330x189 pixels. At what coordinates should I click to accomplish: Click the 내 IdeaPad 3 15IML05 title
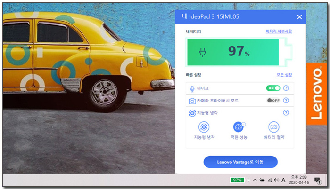click(210, 16)
